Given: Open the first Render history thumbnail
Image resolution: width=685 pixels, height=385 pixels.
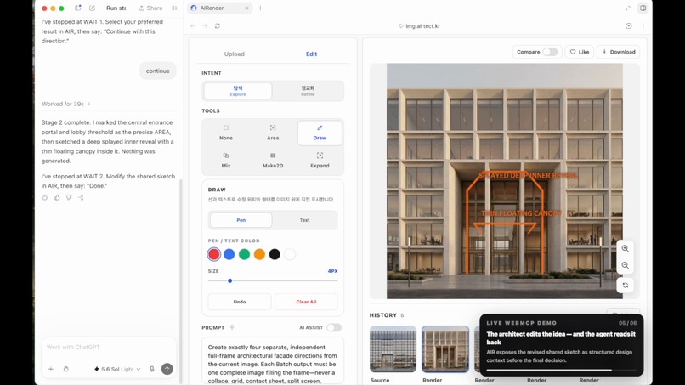Looking at the screenshot, I should (445, 348).
